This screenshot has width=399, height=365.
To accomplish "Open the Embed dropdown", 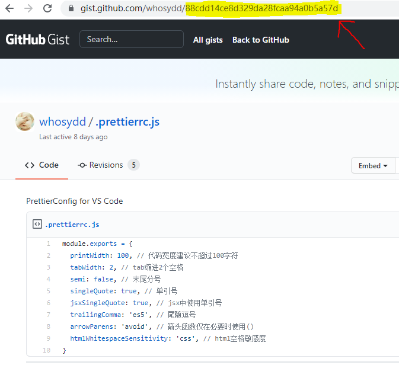I will [x=373, y=165].
